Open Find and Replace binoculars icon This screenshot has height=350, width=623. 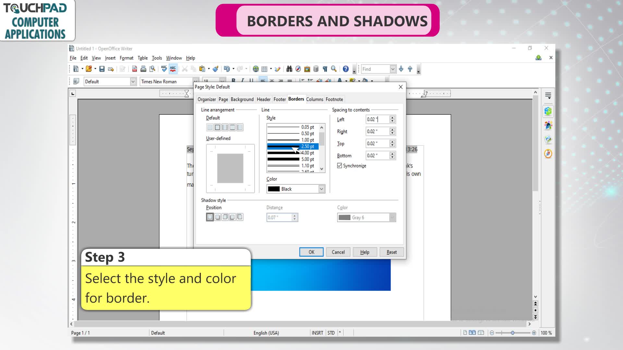pyautogui.click(x=289, y=69)
